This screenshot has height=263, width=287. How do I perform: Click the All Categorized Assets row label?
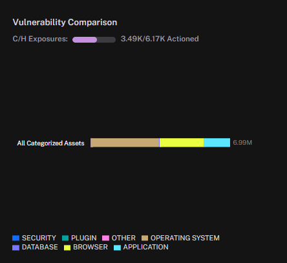[x=50, y=143]
